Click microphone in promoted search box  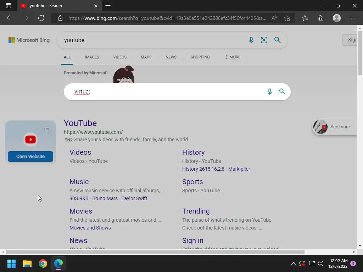tap(269, 92)
